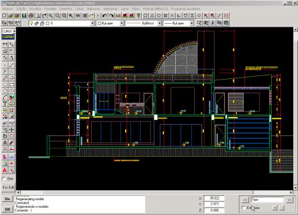This screenshot has width=298, height=215.
Task: Click the Redo arrow icon
Action: point(111,15)
